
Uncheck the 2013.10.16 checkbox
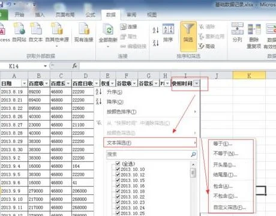click(118, 186)
